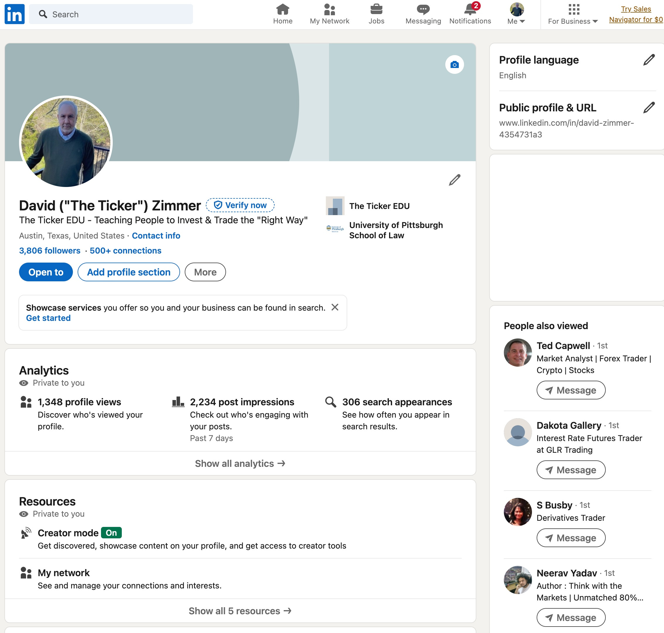Click the search magnifier icon
This screenshot has width=664, height=633.
point(43,14)
